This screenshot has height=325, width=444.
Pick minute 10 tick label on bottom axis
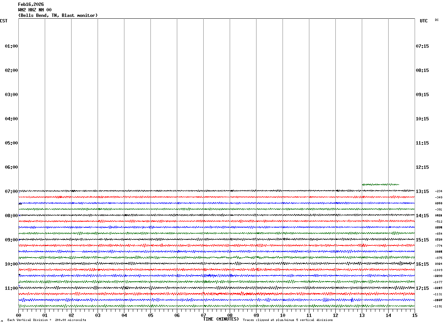283,315
